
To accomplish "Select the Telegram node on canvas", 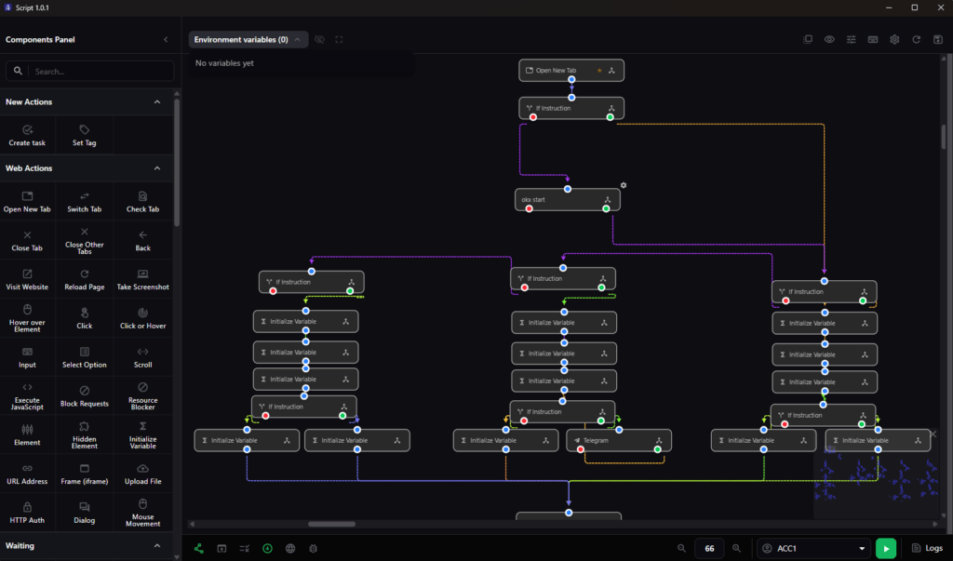I will pyautogui.click(x=619, y=440).
